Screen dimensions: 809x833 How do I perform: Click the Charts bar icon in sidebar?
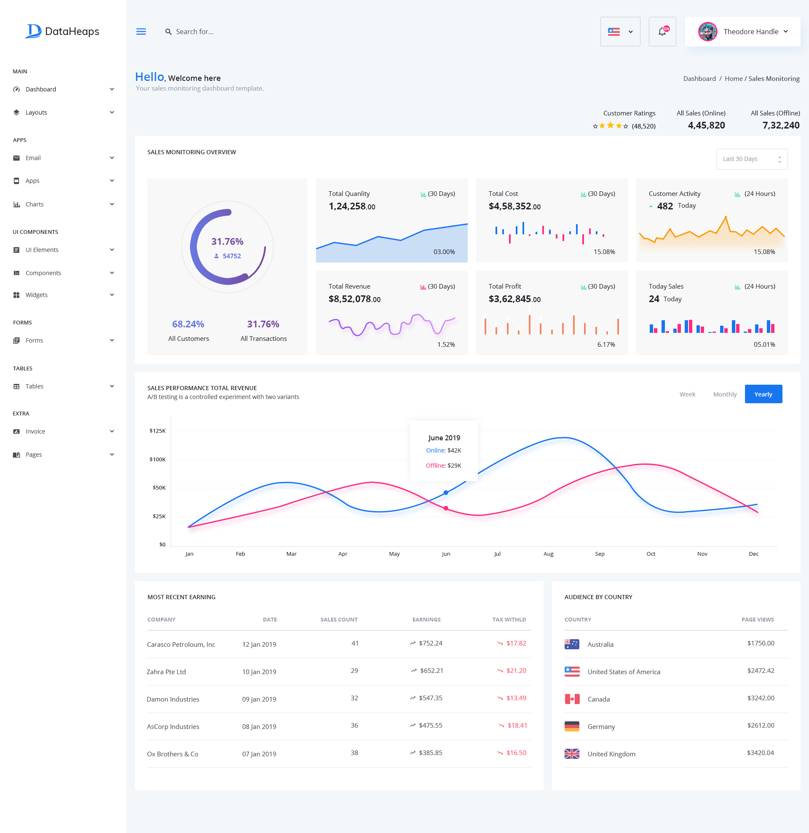[x=16, y=204]
